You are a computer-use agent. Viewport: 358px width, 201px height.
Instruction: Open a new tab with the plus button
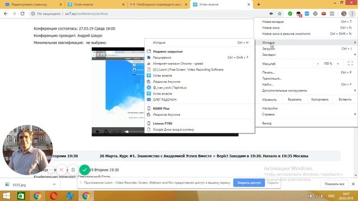tap(258, 4)
